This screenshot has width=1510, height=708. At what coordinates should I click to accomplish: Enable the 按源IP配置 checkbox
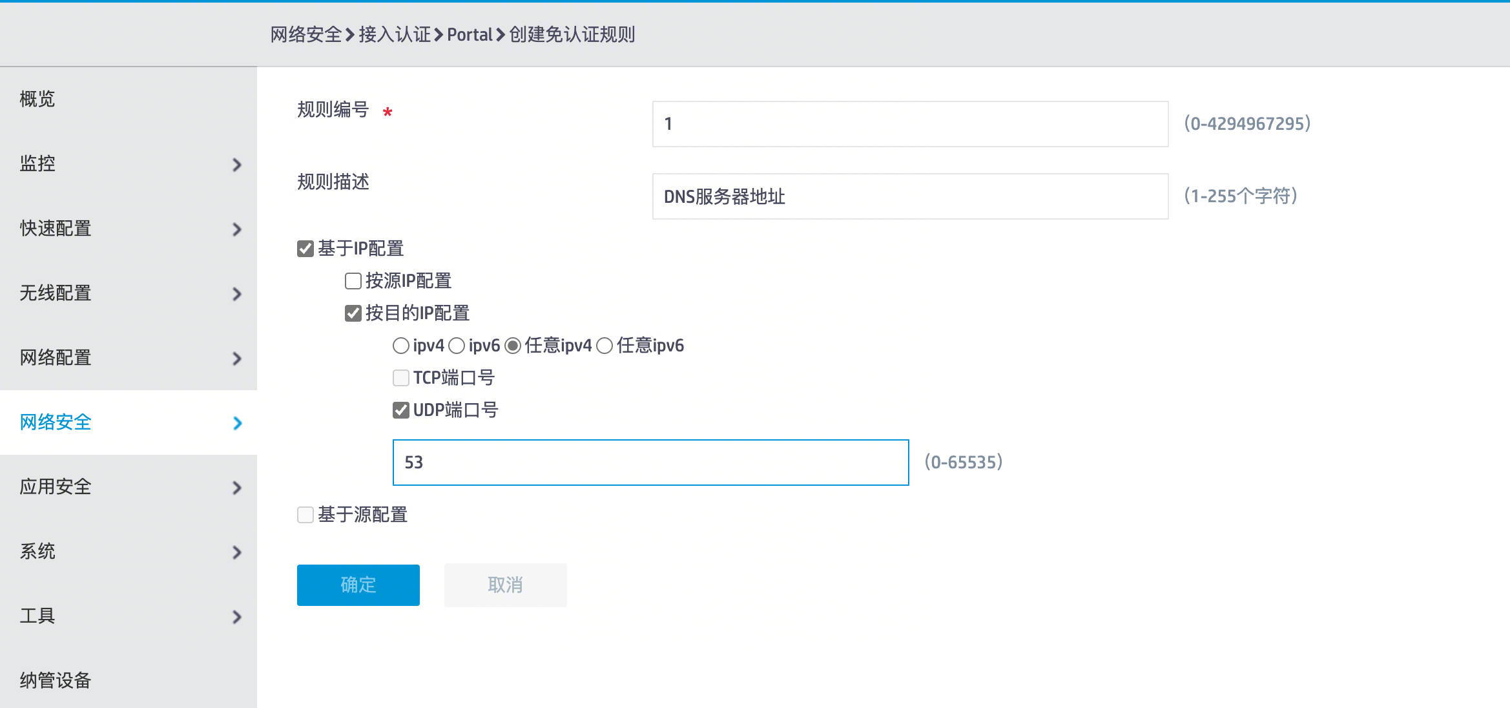pyautogui.click(x=353, y=281)
